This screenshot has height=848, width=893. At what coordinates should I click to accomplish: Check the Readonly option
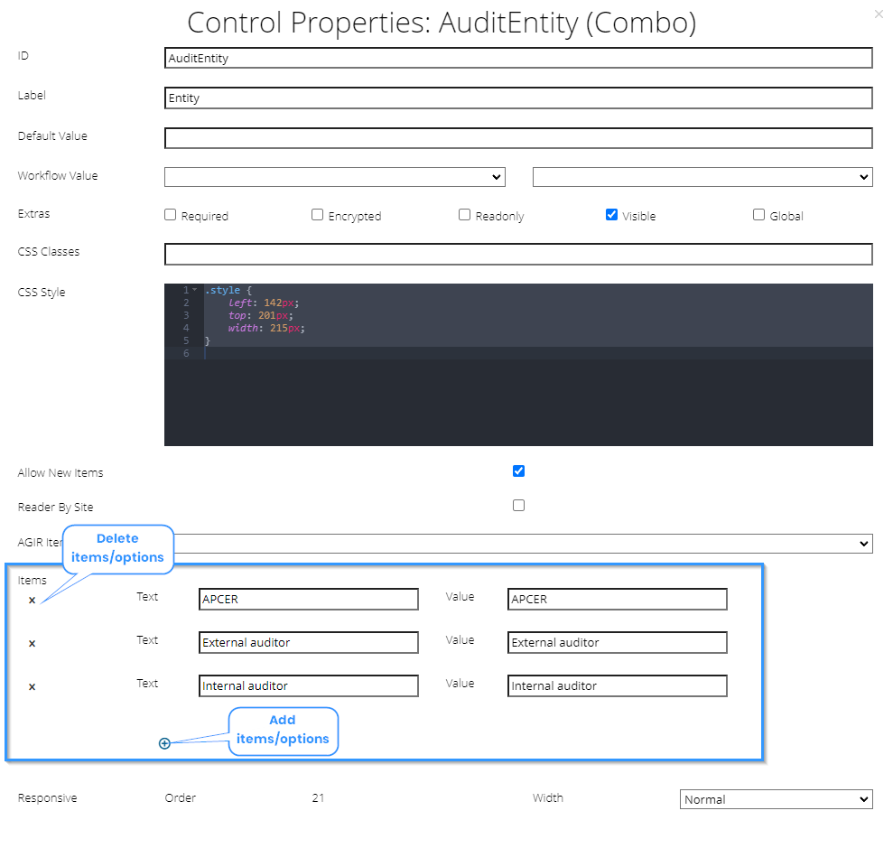[465, 215]
